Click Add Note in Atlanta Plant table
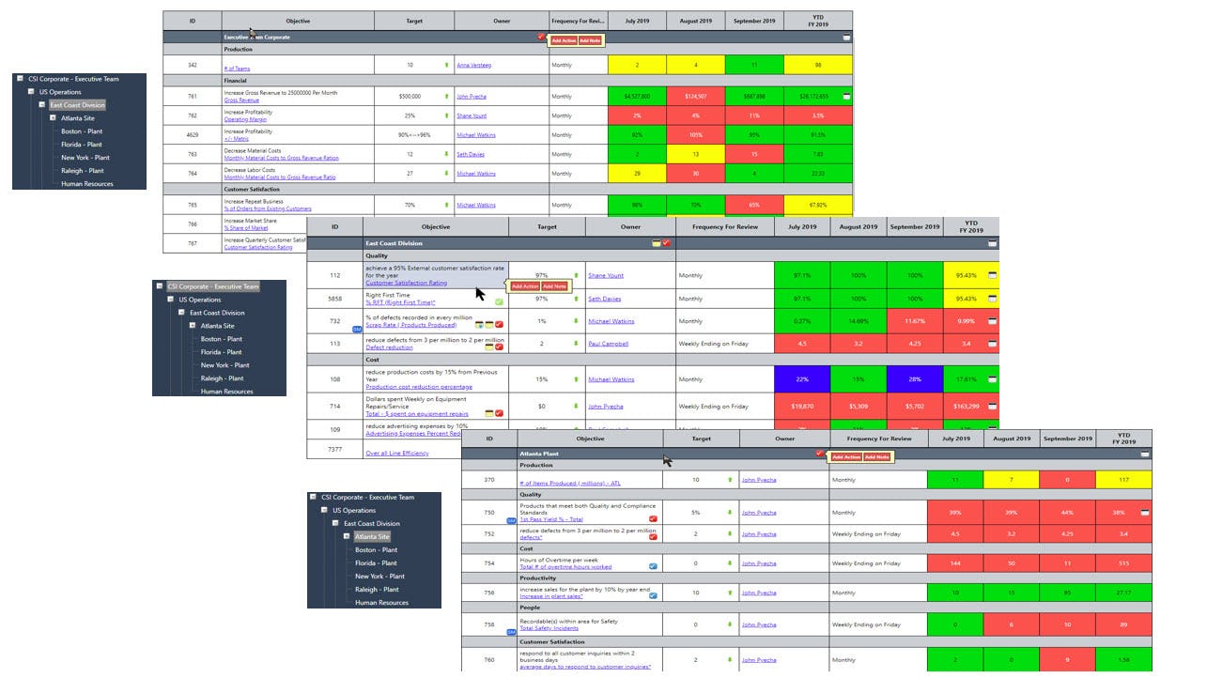Viewport: 1207px width, 678px height. click(876, 457)
